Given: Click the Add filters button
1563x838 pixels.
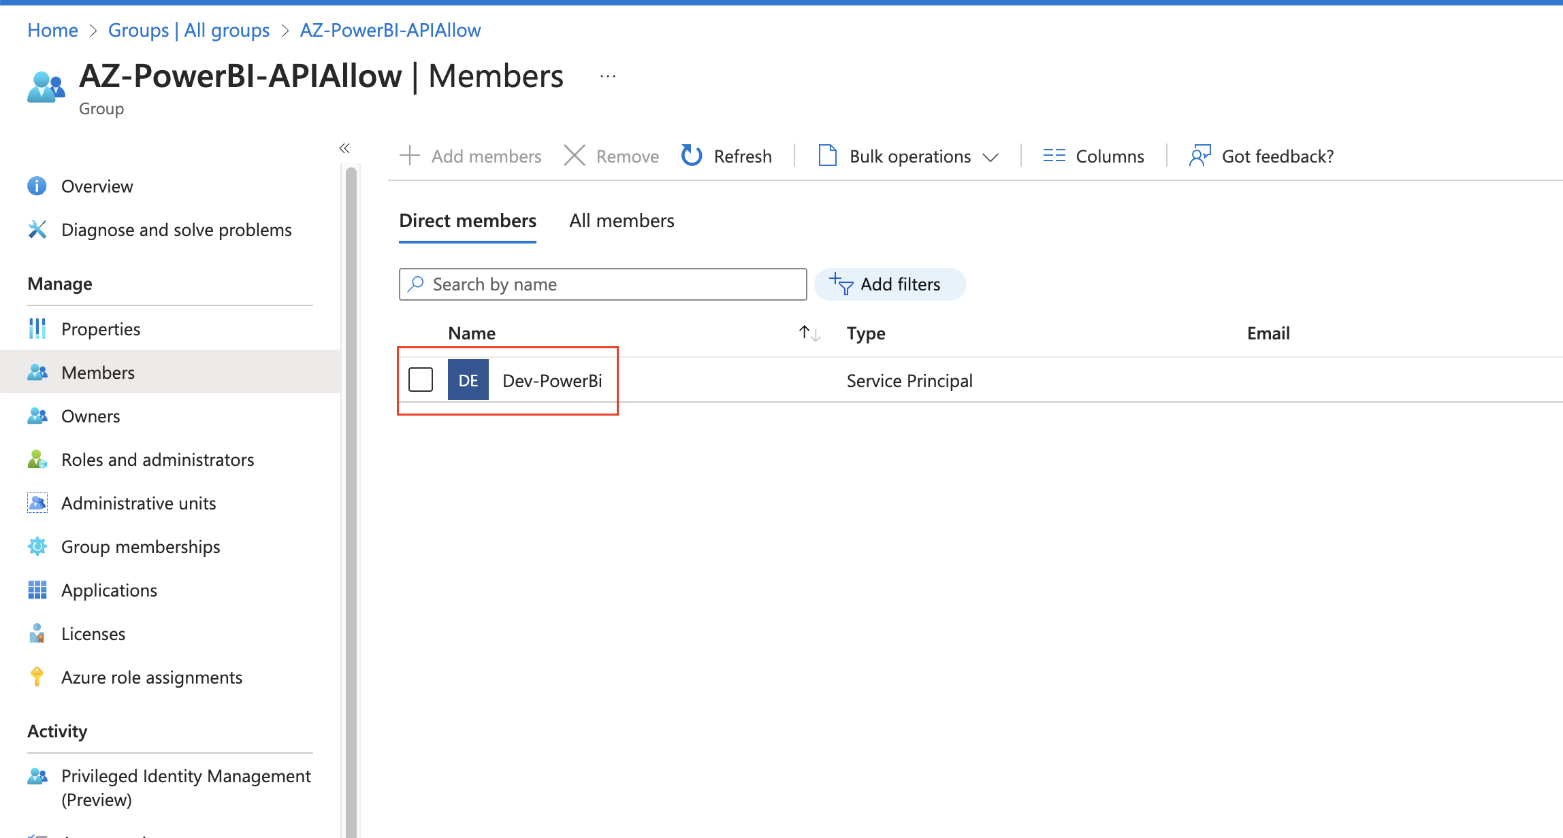Looking at the screenshot, I should (x=890, y=284).
